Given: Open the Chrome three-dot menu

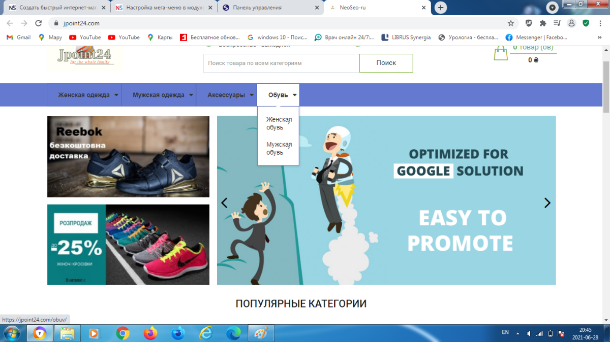Looking at the screenshot, I should [x=600, y=23].
